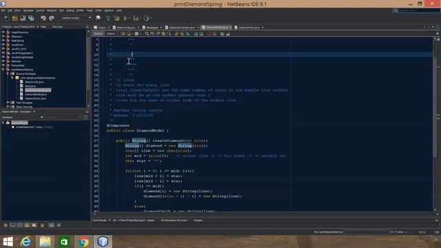Switch to the Files tab in Projects panel
441x248 pixels.
(x=43, y=27)
